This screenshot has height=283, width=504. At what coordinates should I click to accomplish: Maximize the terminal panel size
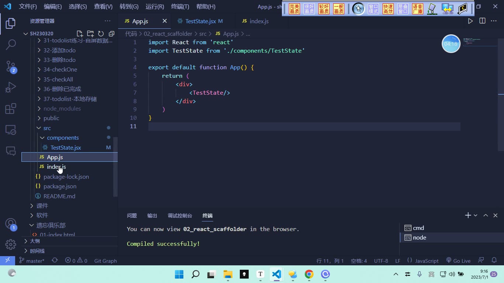[486, 215]
